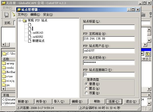Collapse the 常规 FTP 站点 tree node
Screen dimensions: 153x112
[20, 20]
